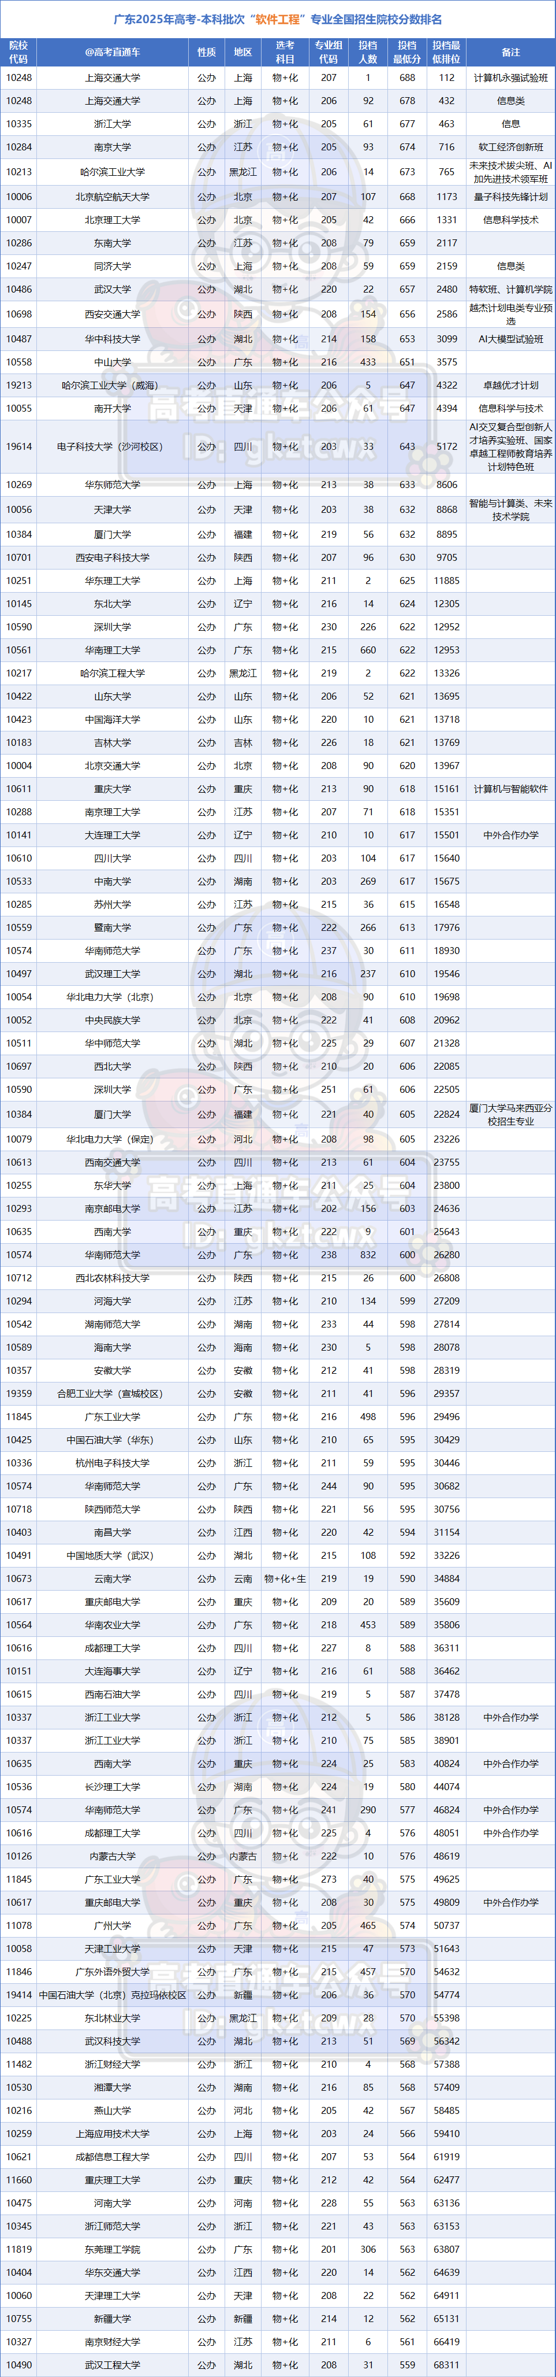Select the 新疆大学 school name
Viewport: 556px width, 2377px height.
point(113,2318)
